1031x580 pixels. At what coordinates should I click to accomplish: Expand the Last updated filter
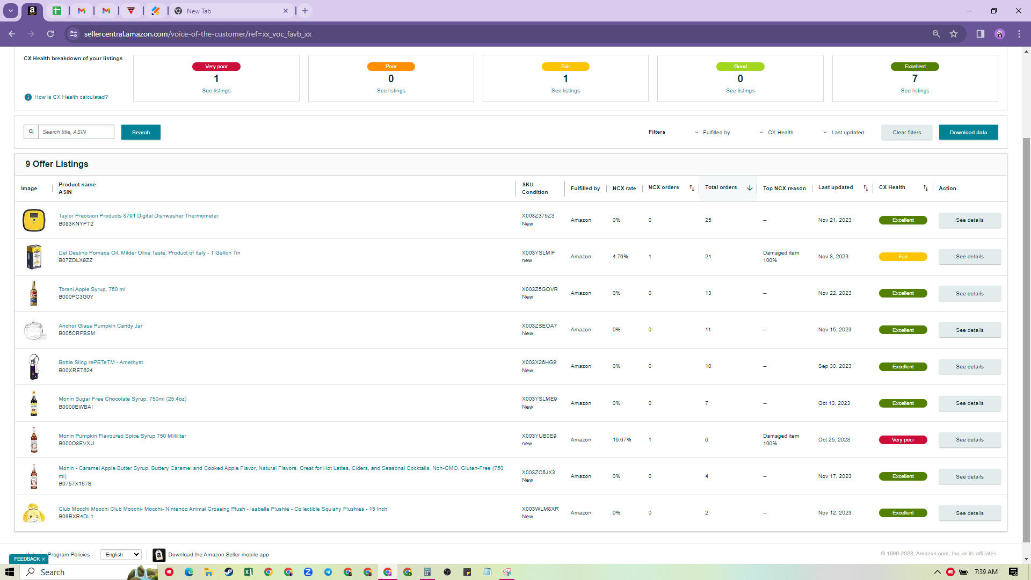(843, 133)
